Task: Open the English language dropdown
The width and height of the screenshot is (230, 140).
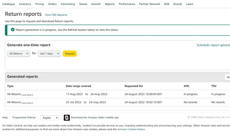Action: click(x=50, y=118)
